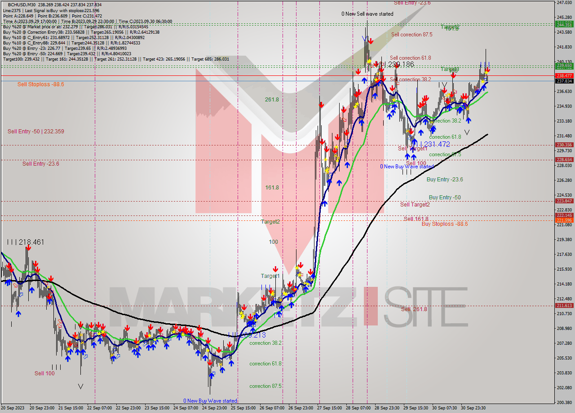Click the 'Sell Target2' label

[415, 205]
